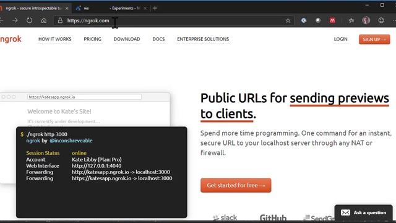396x223 pixels.
Task: Click the 'sending previews' headline text
Action: tap(340, 98)
